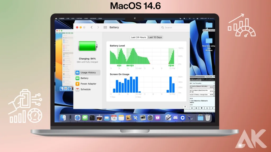271x152 pixels.
Task: Open Discord from the dock
Action: [175, 118]
